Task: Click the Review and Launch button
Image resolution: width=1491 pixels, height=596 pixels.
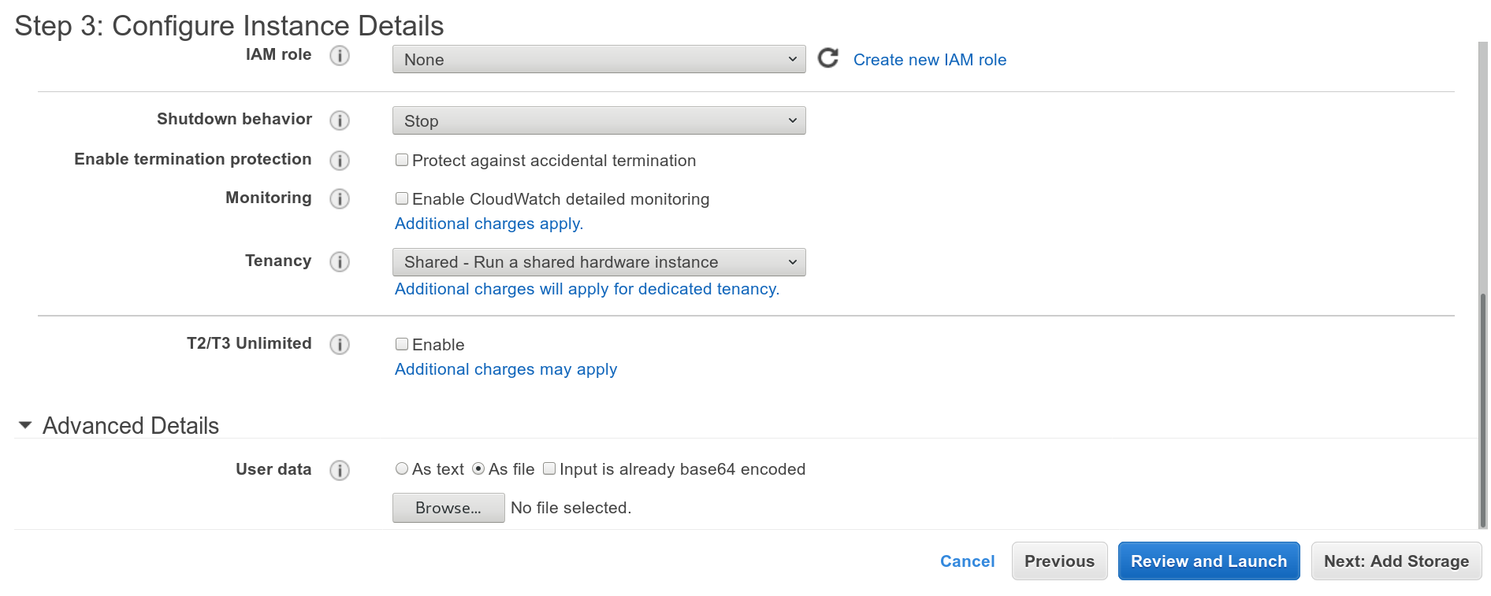Action: point(1208,561)
